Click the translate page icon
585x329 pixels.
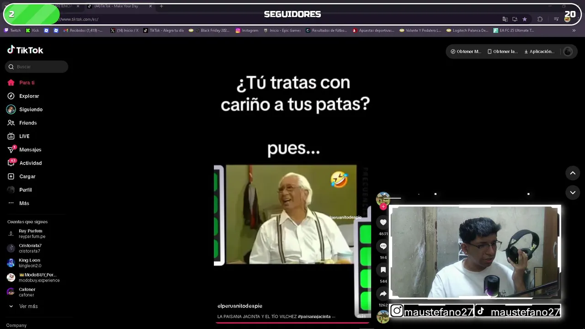pyautogui.click(x=505, y=19)
